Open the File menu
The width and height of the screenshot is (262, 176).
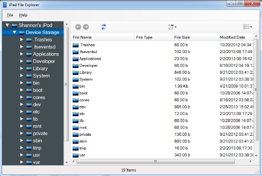click(10, 15)
